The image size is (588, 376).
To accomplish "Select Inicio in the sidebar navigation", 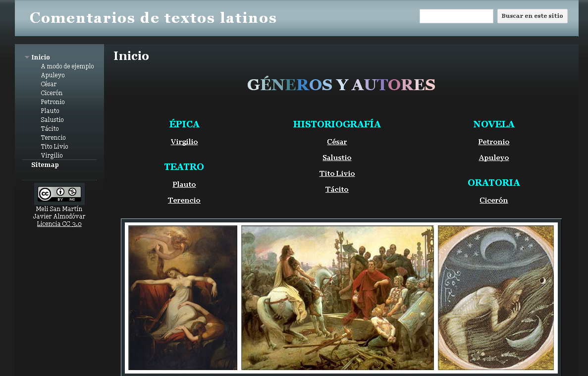I will [41, 57].
